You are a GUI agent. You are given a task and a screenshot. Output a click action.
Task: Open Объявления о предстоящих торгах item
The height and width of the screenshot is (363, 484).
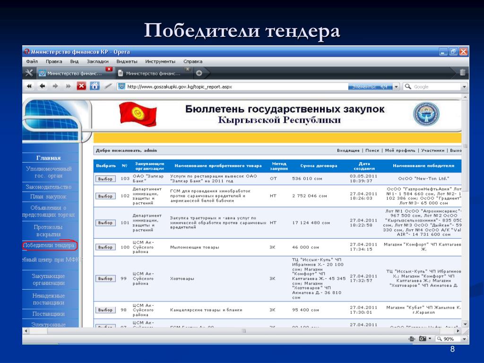point(49,211)
